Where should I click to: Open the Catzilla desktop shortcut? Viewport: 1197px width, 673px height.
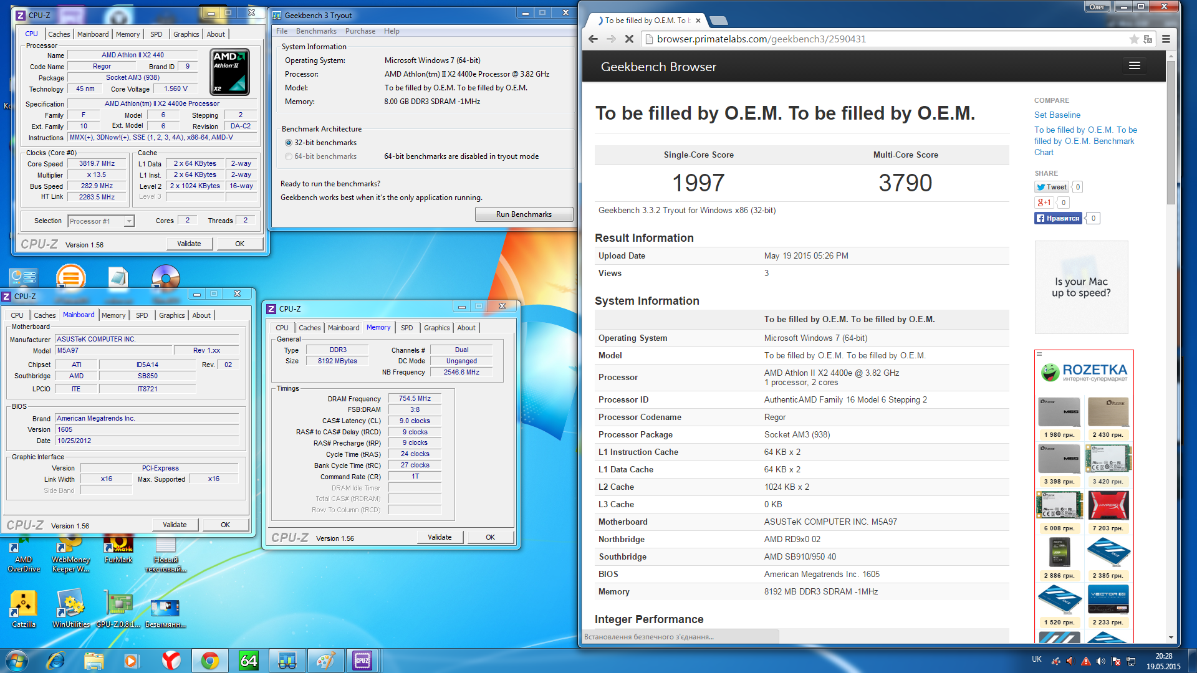point(23,609)
